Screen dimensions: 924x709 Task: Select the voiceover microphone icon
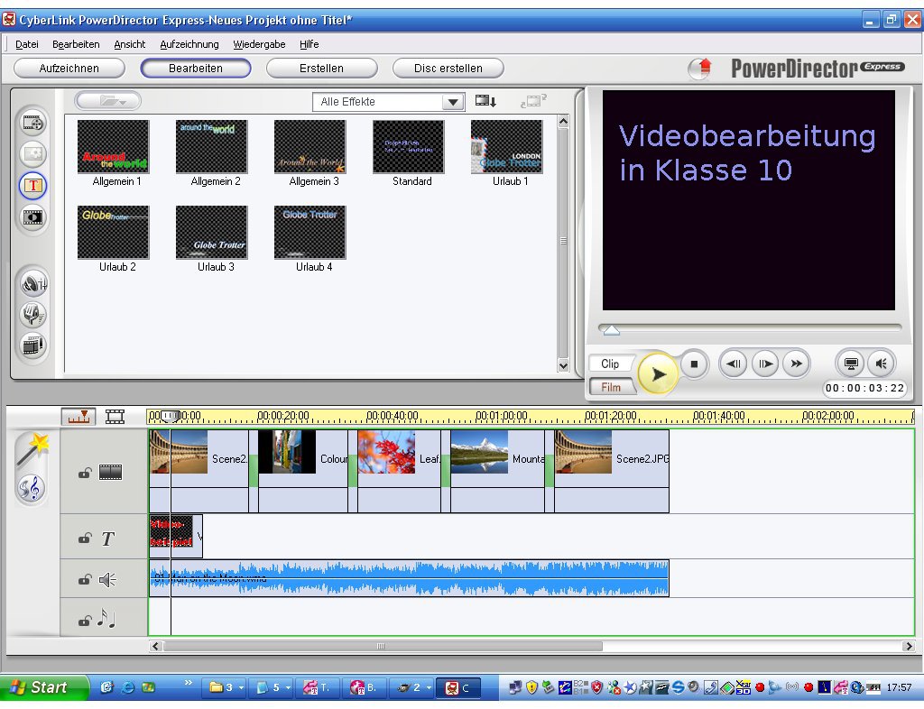click(32, 315)
